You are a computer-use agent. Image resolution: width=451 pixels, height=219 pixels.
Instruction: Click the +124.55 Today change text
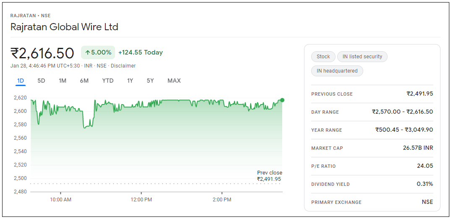click(x=140, y=52)
